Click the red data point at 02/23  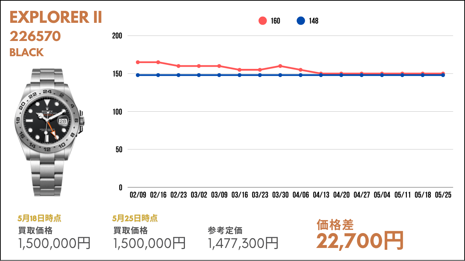178,66
